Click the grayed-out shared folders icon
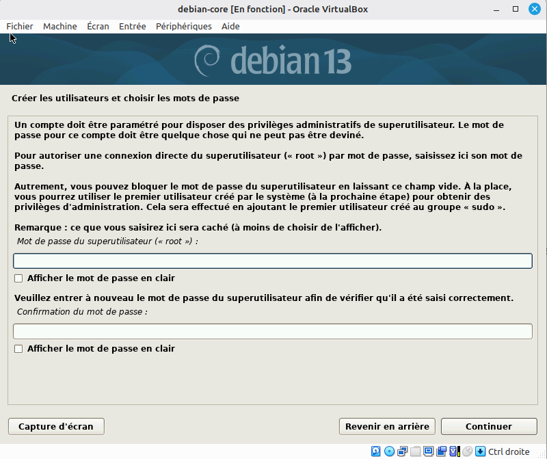 (415, 451)
